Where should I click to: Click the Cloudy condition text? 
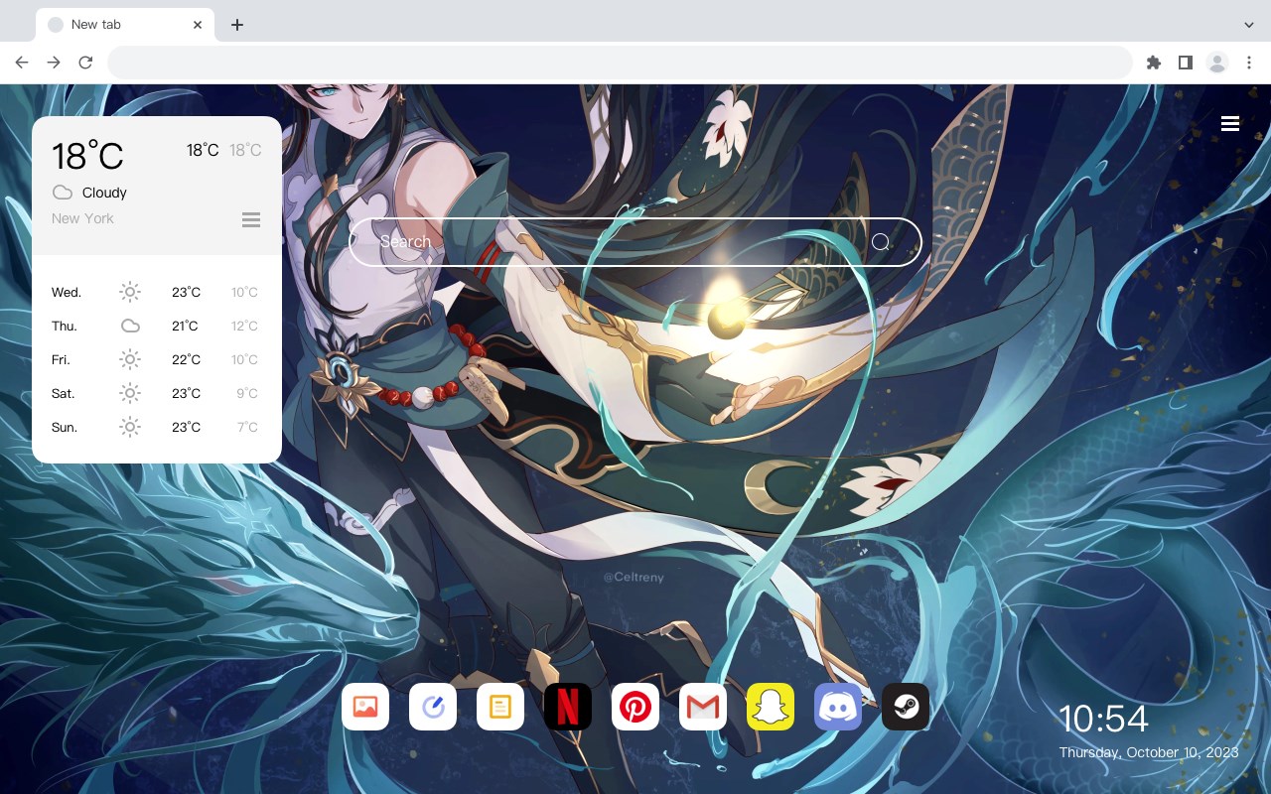tap(104, 193)
